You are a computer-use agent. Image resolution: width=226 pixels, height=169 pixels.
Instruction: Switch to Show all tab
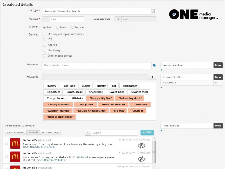coord(33,133)
